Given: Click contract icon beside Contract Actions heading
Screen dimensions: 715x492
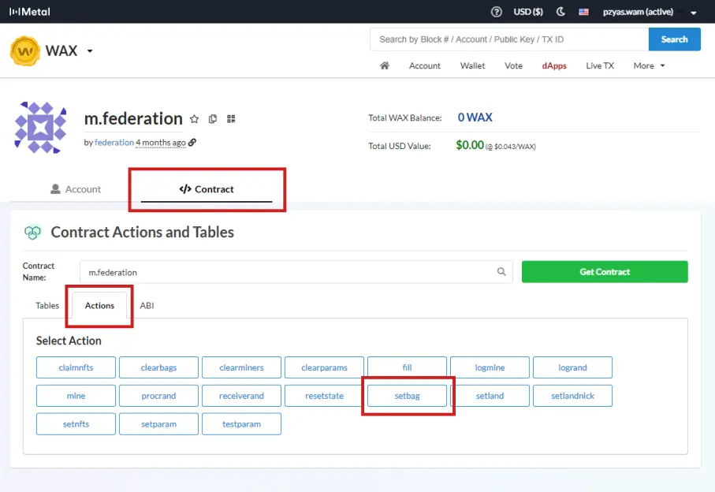Looking at the screenshot, I should pyautogui.click(x=32, y=232).
